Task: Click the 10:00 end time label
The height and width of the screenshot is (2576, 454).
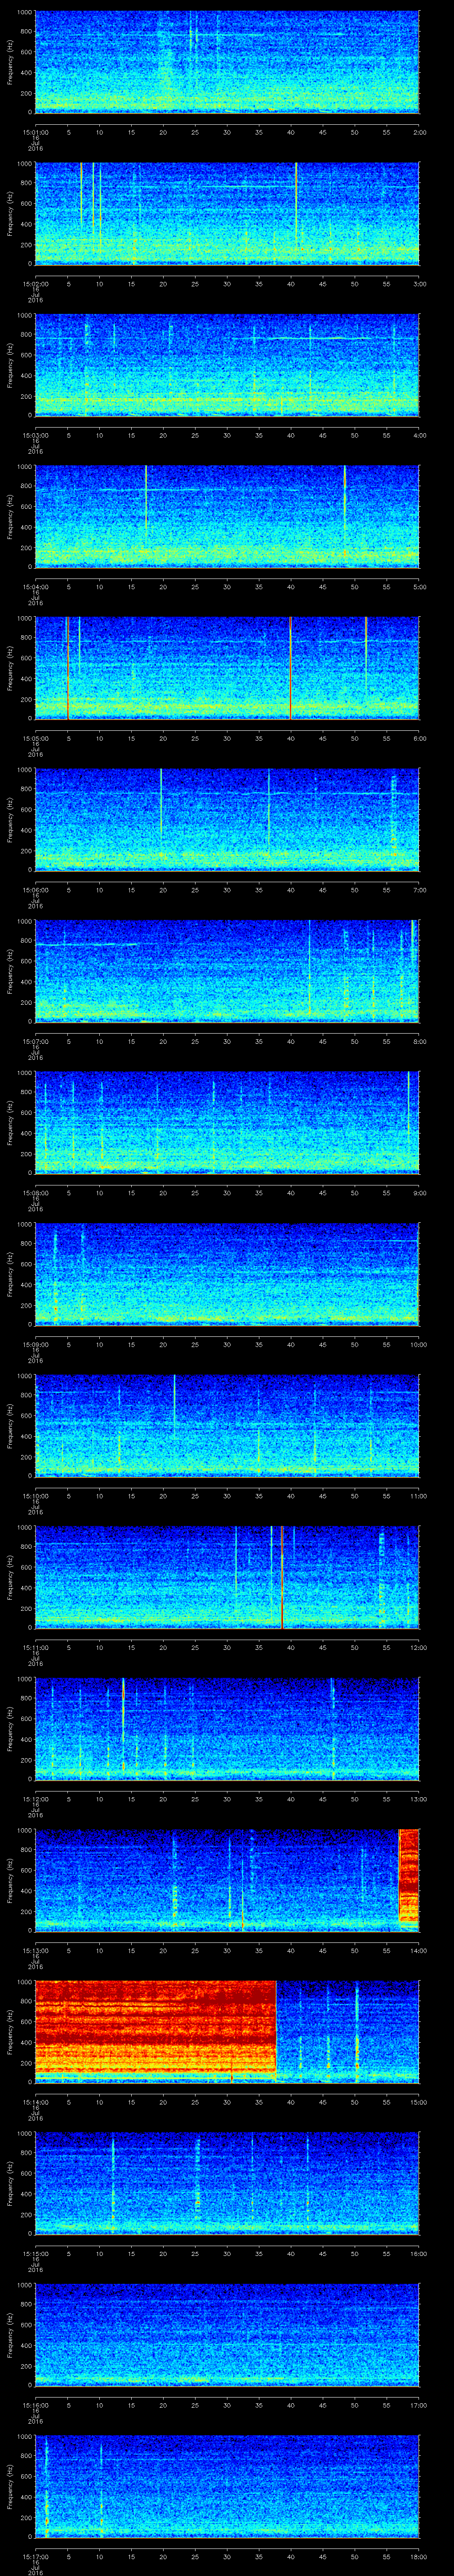Action: pos(418,1344)
